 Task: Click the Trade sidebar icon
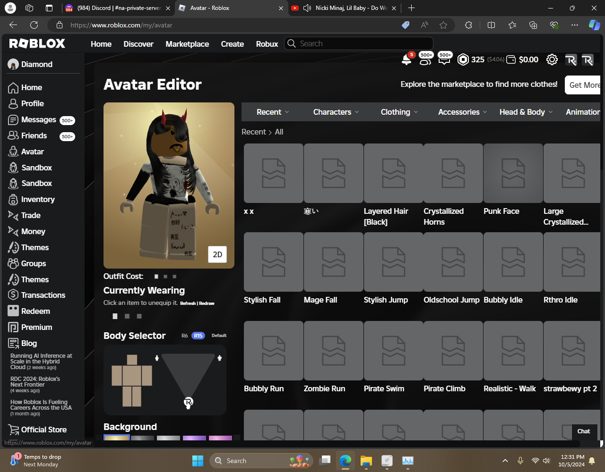pos(13,215)
